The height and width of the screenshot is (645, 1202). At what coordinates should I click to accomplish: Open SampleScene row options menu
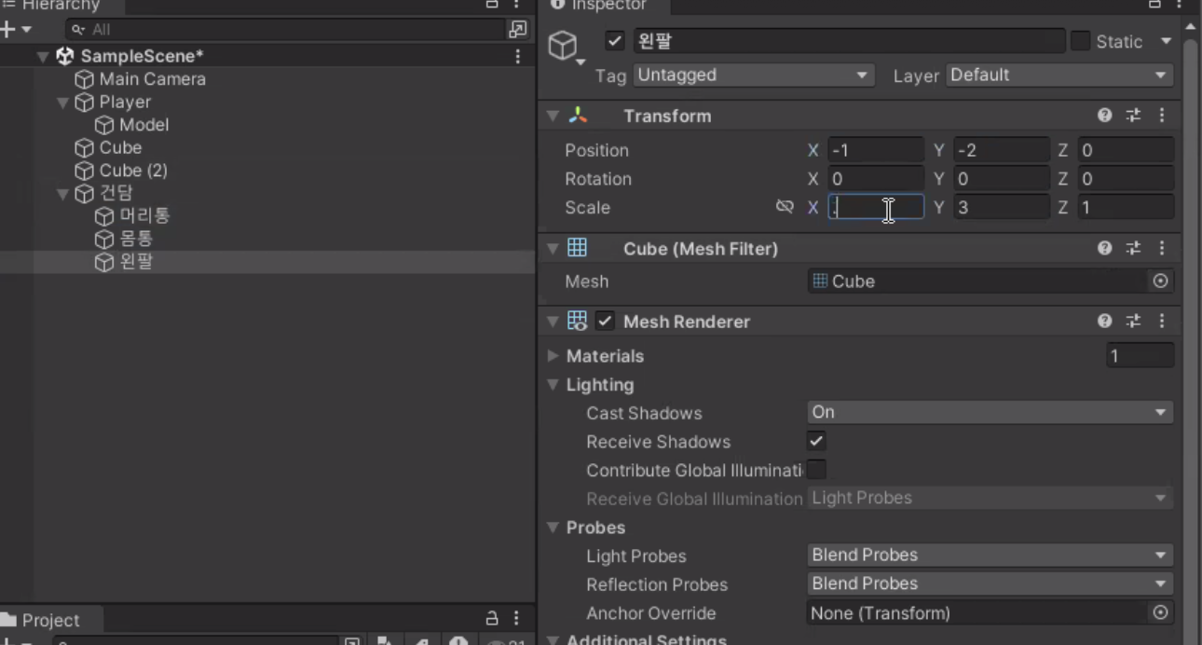coord(518,57)
